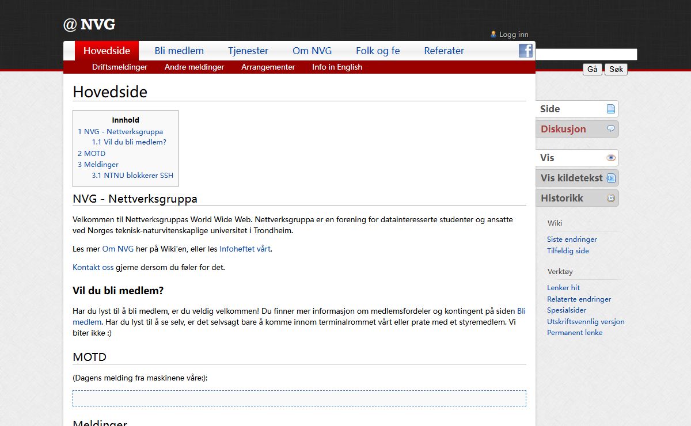This screenshot has height=426, width=691.
Task: Click the Vil du bli medlem? heading
Action: [x=118, y=290]
